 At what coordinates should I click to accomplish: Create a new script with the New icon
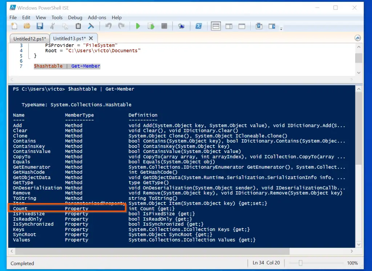pos(15,26)
